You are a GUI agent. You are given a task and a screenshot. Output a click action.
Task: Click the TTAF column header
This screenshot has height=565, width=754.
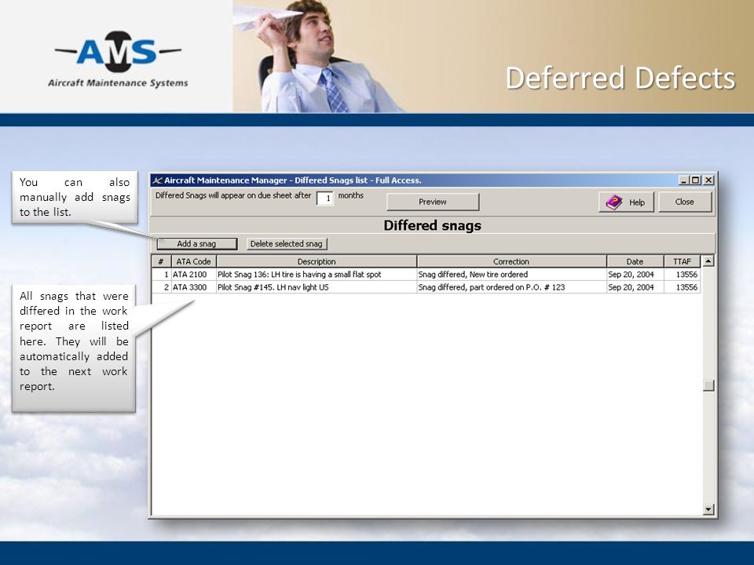coord(682,261)
